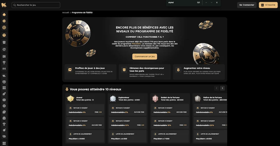Screen dimensions: 280x146
Task: Click level 3 Soldat de la fortune badge
Action: point(155,99)
